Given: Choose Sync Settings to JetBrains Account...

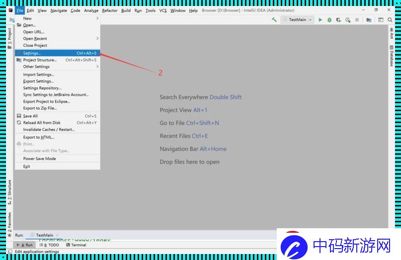Looking at the screenshot, I should pos(58,95).
